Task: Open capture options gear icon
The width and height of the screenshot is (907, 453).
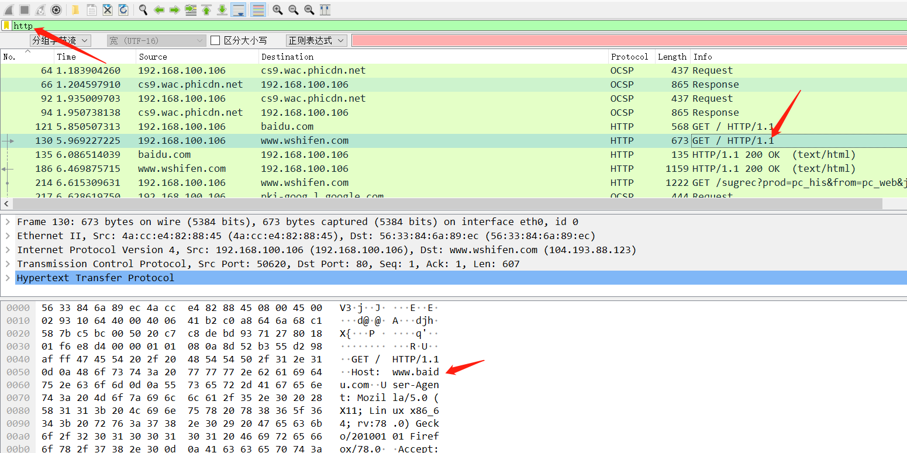Action: (x=56, y=10)
